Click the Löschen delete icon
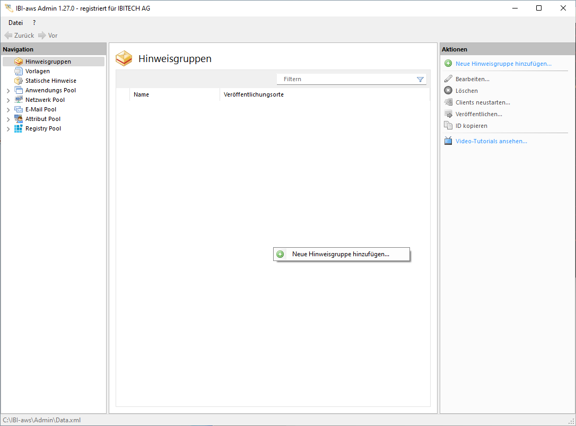The width and height of the screenshot is (576, 426). [448, 91]
